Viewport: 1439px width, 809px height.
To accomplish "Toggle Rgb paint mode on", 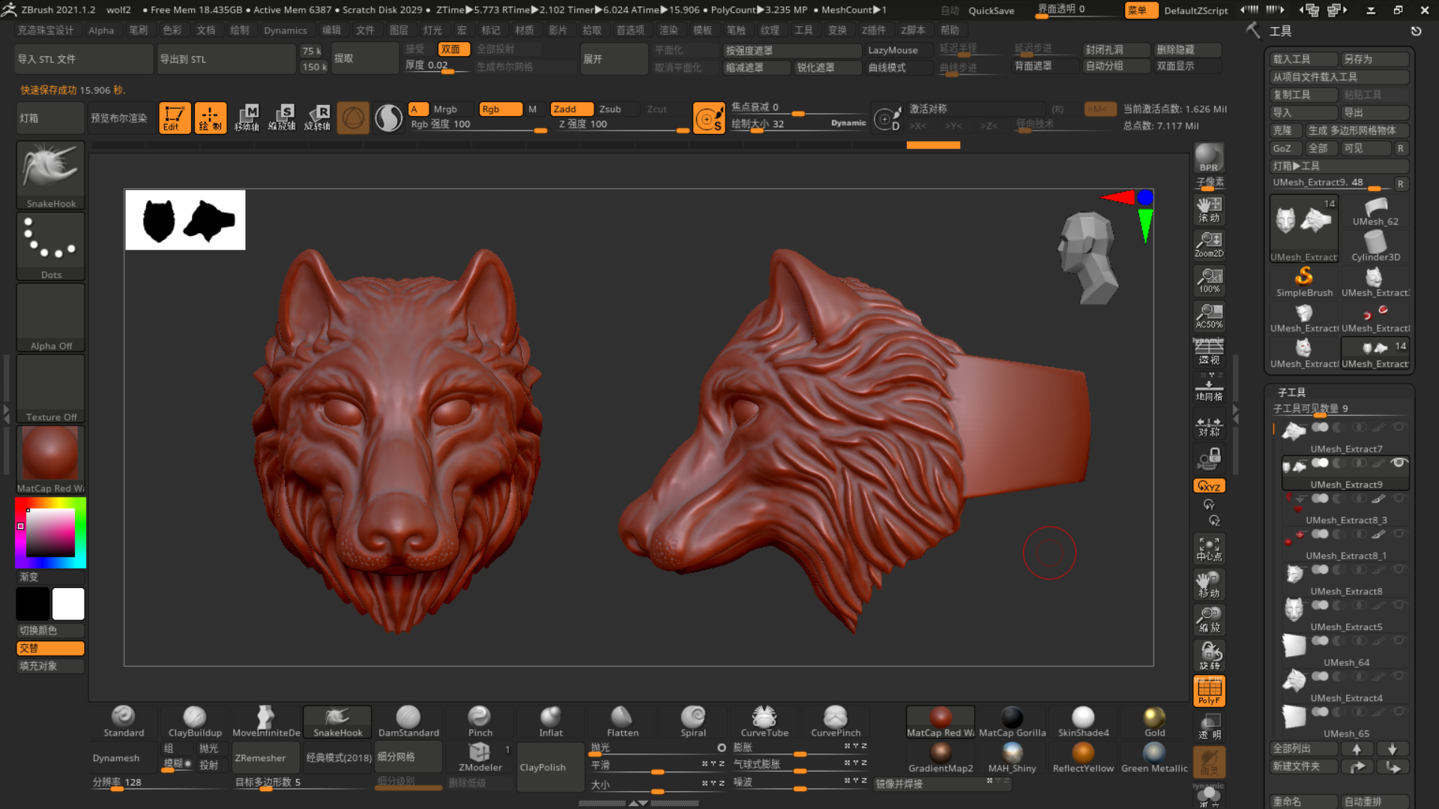I will pos(500,109).
